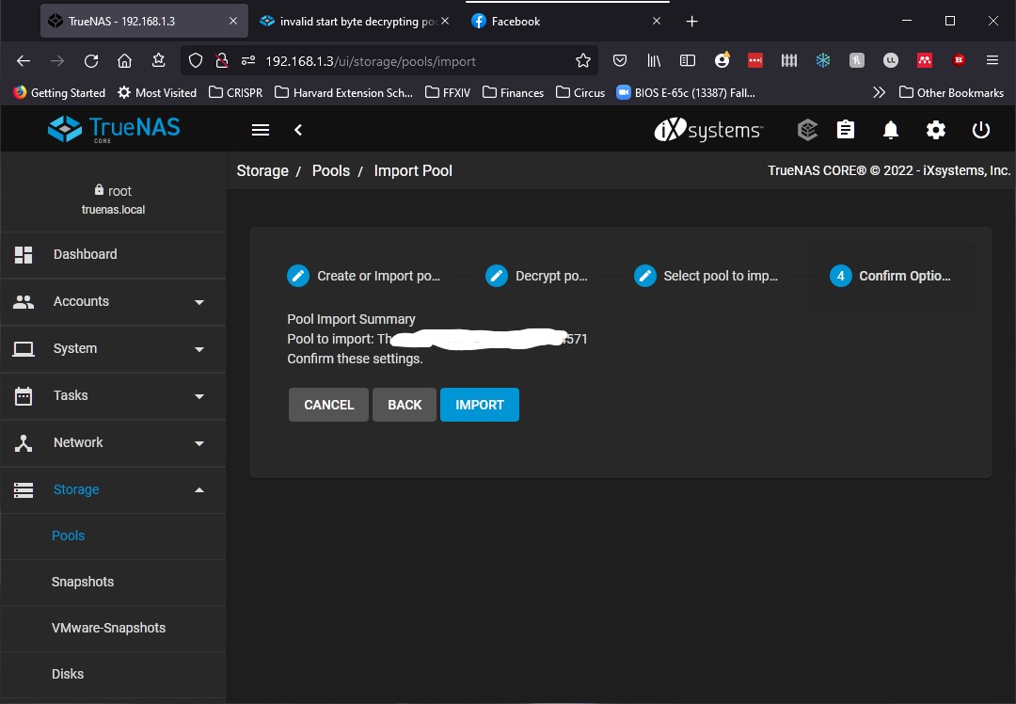Open a new browser tab
Viewport: 1016px width, 704px height.
click(691, 22)
